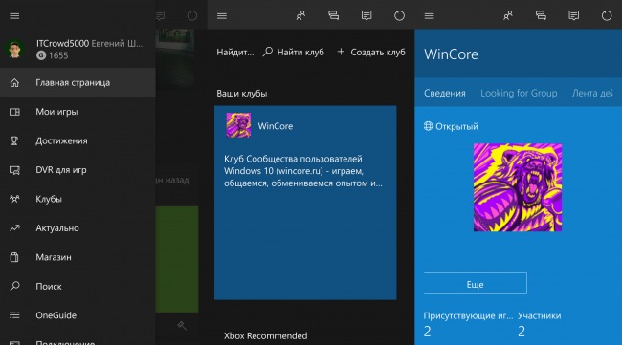Open the WinCore club card
The width and height of the screenshot is (622, 345).
(305, 203)
